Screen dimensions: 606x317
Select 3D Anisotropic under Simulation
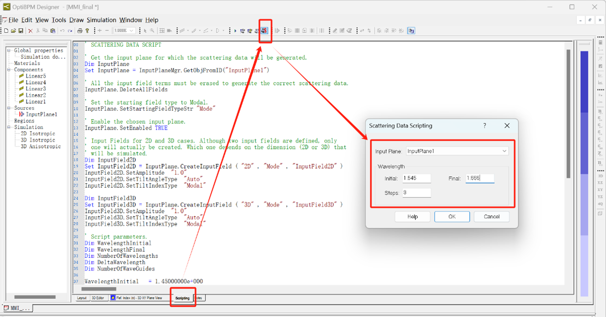click(x=41, y=146)
